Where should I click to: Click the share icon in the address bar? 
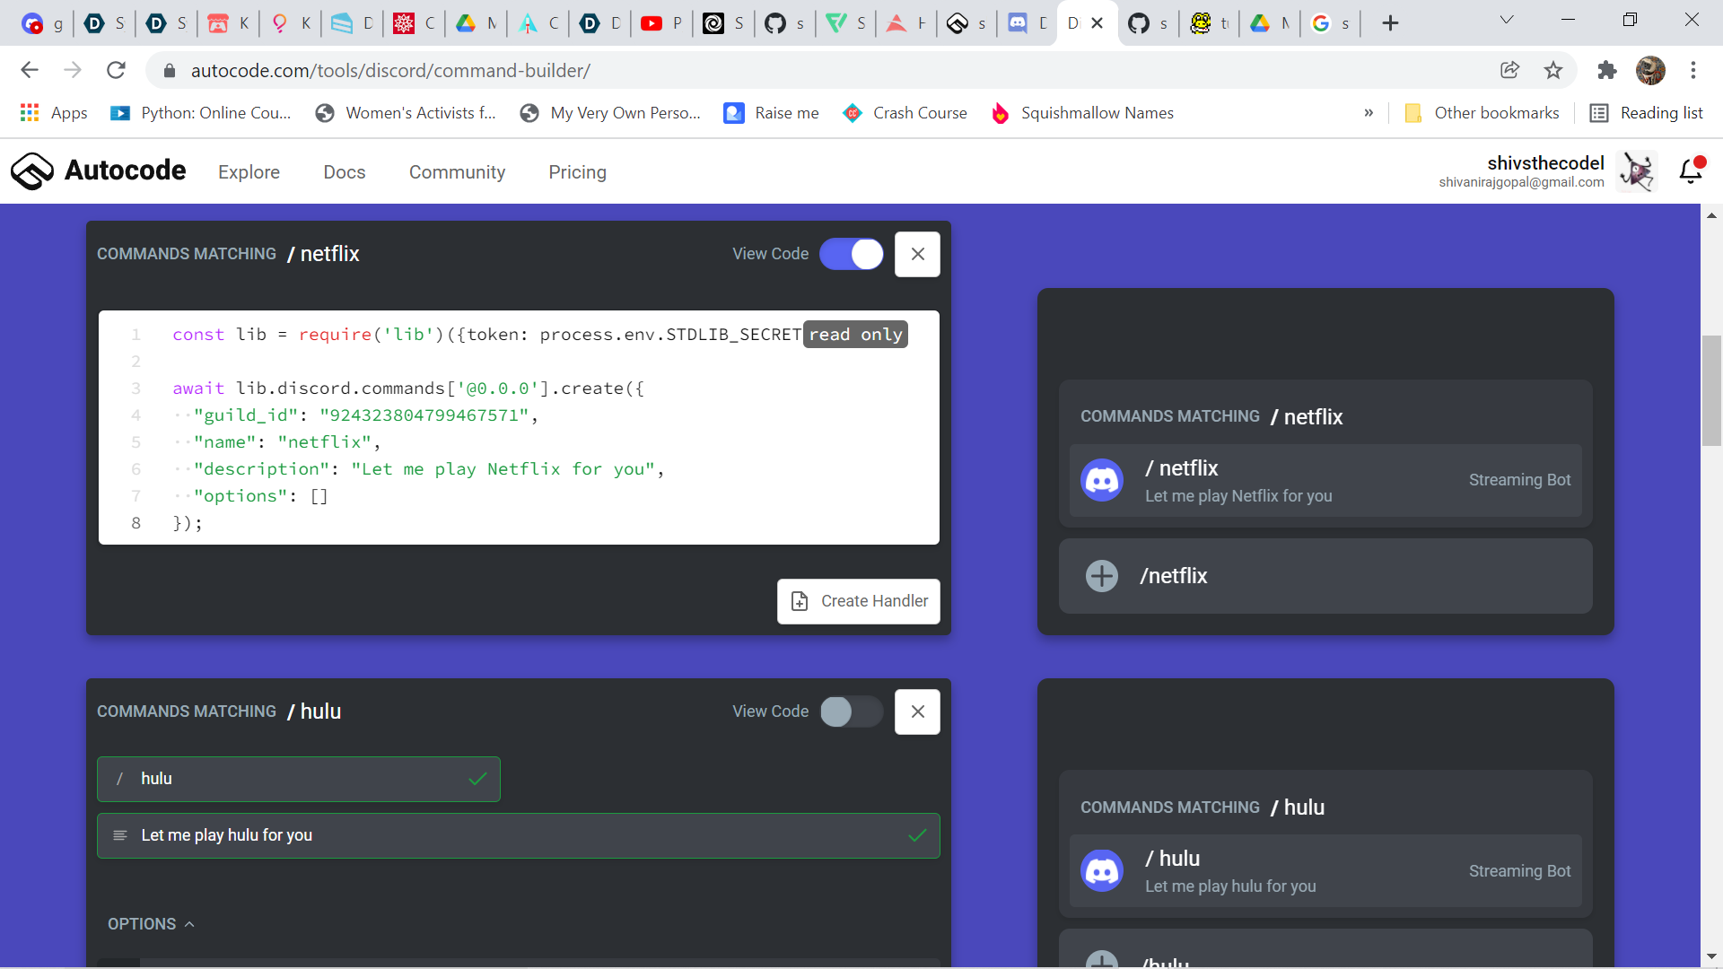coord(1510,70)
